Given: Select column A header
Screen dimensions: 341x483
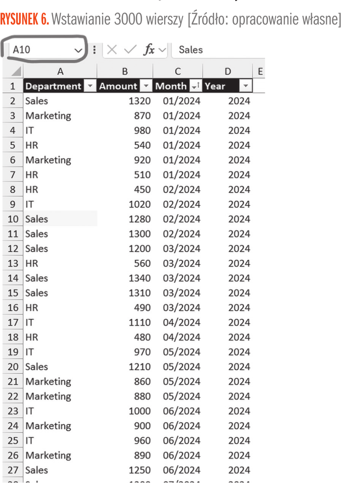Looking at the screenshot, I should click(60, 71).
